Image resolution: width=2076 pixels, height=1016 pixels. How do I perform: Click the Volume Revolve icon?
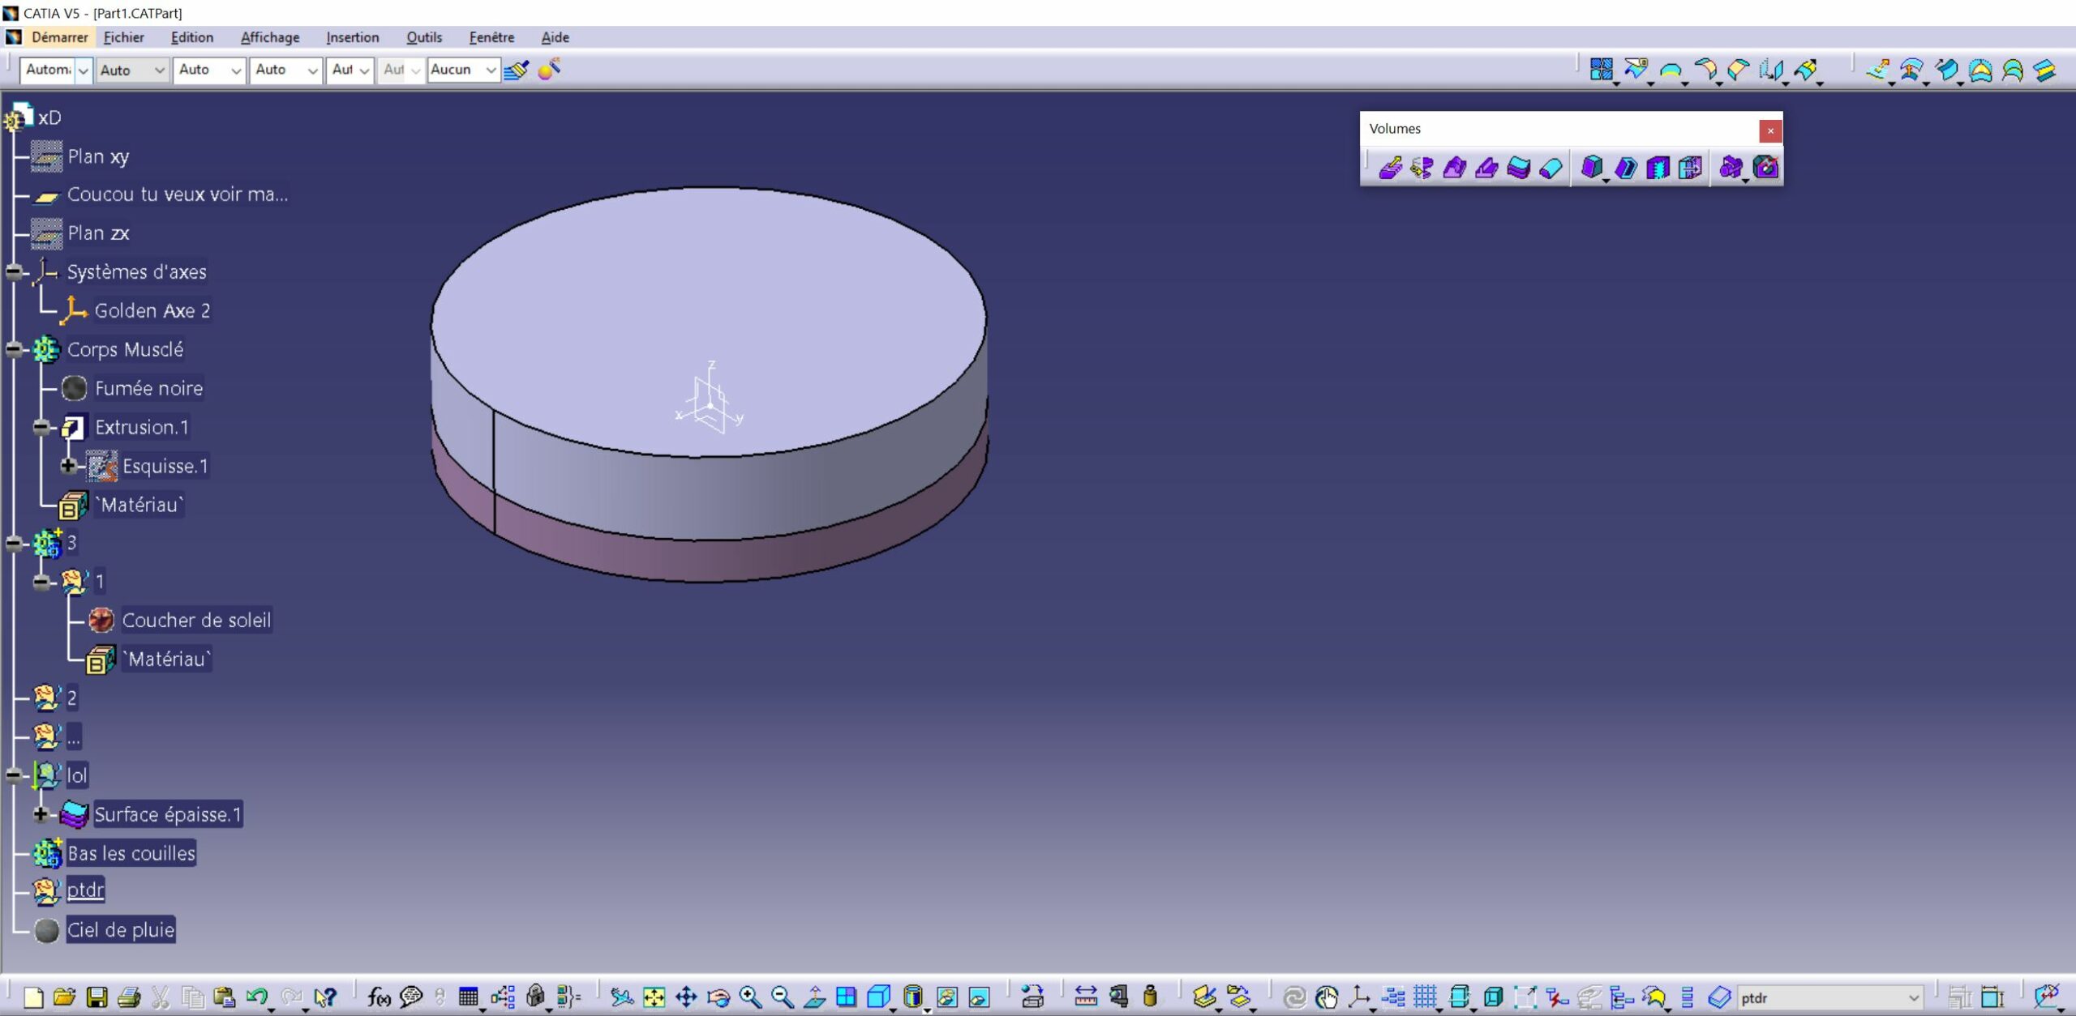click(x=1421, y=168)
